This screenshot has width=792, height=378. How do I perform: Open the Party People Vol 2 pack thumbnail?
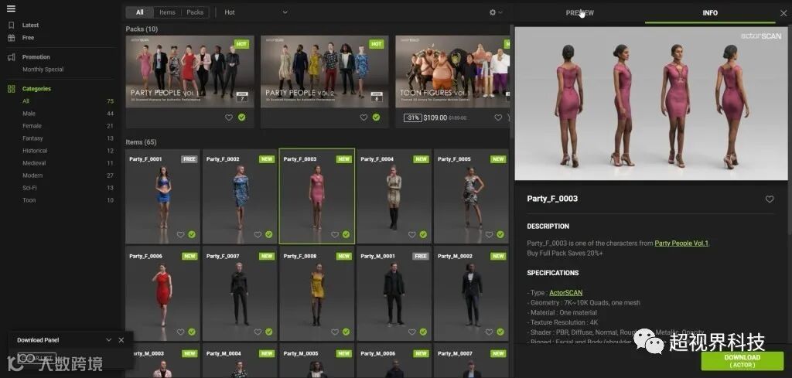pos(324,71)
